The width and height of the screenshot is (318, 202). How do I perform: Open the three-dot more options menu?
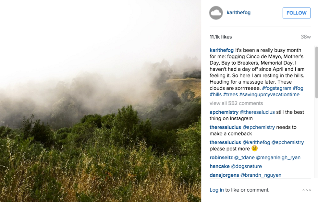coord(307,190)
